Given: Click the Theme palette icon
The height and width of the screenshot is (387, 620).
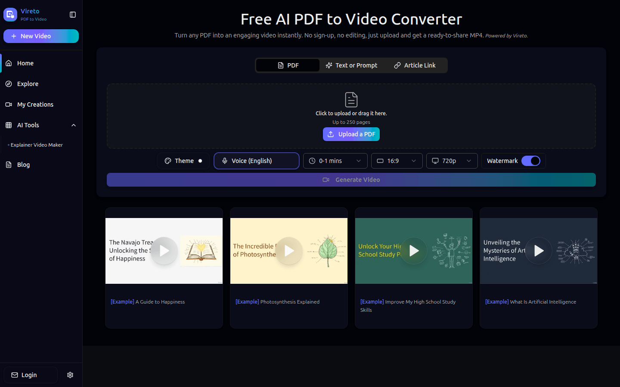Looking at the screenshot, I should [x=168, y=161].
